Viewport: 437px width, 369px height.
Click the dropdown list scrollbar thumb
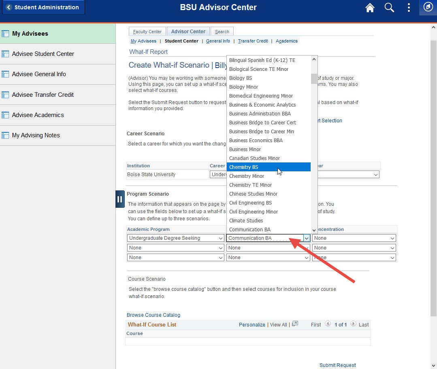(x=314, y=79)
